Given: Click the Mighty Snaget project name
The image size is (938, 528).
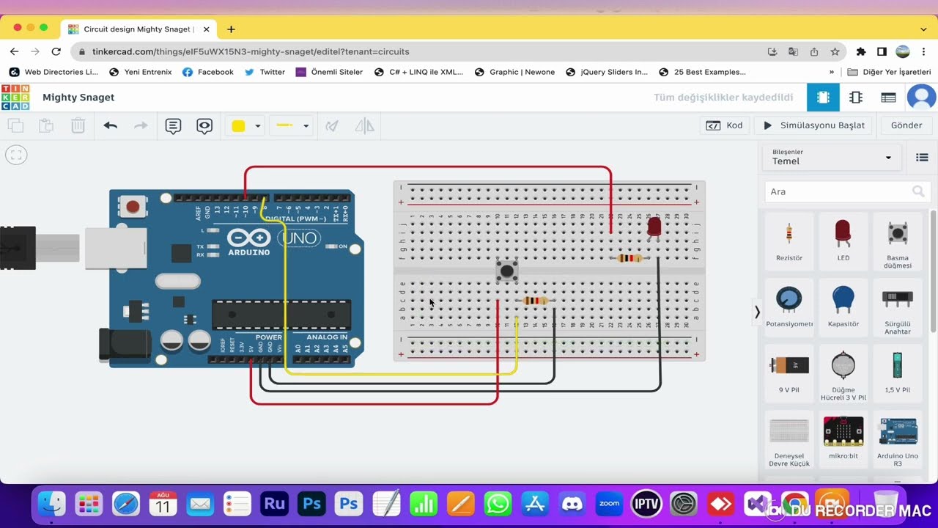Looking at the screenshot, I should pos(78,98).
